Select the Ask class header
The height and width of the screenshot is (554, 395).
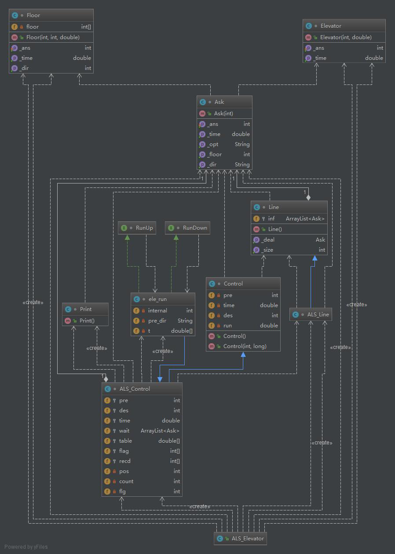tap(224, 102)
